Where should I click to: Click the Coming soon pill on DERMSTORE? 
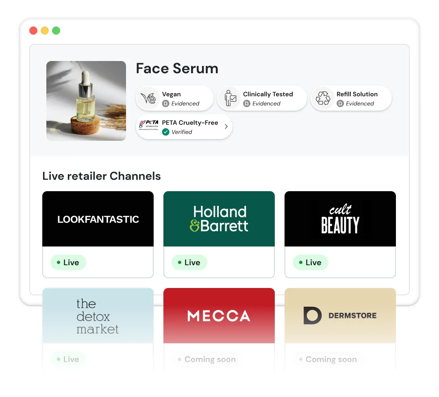(327, 359)
